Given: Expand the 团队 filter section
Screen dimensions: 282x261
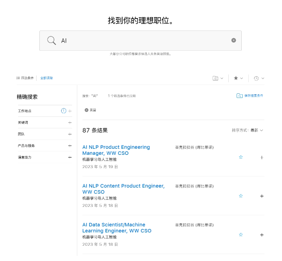Looking at the screenshot, I should coord(70,134).
